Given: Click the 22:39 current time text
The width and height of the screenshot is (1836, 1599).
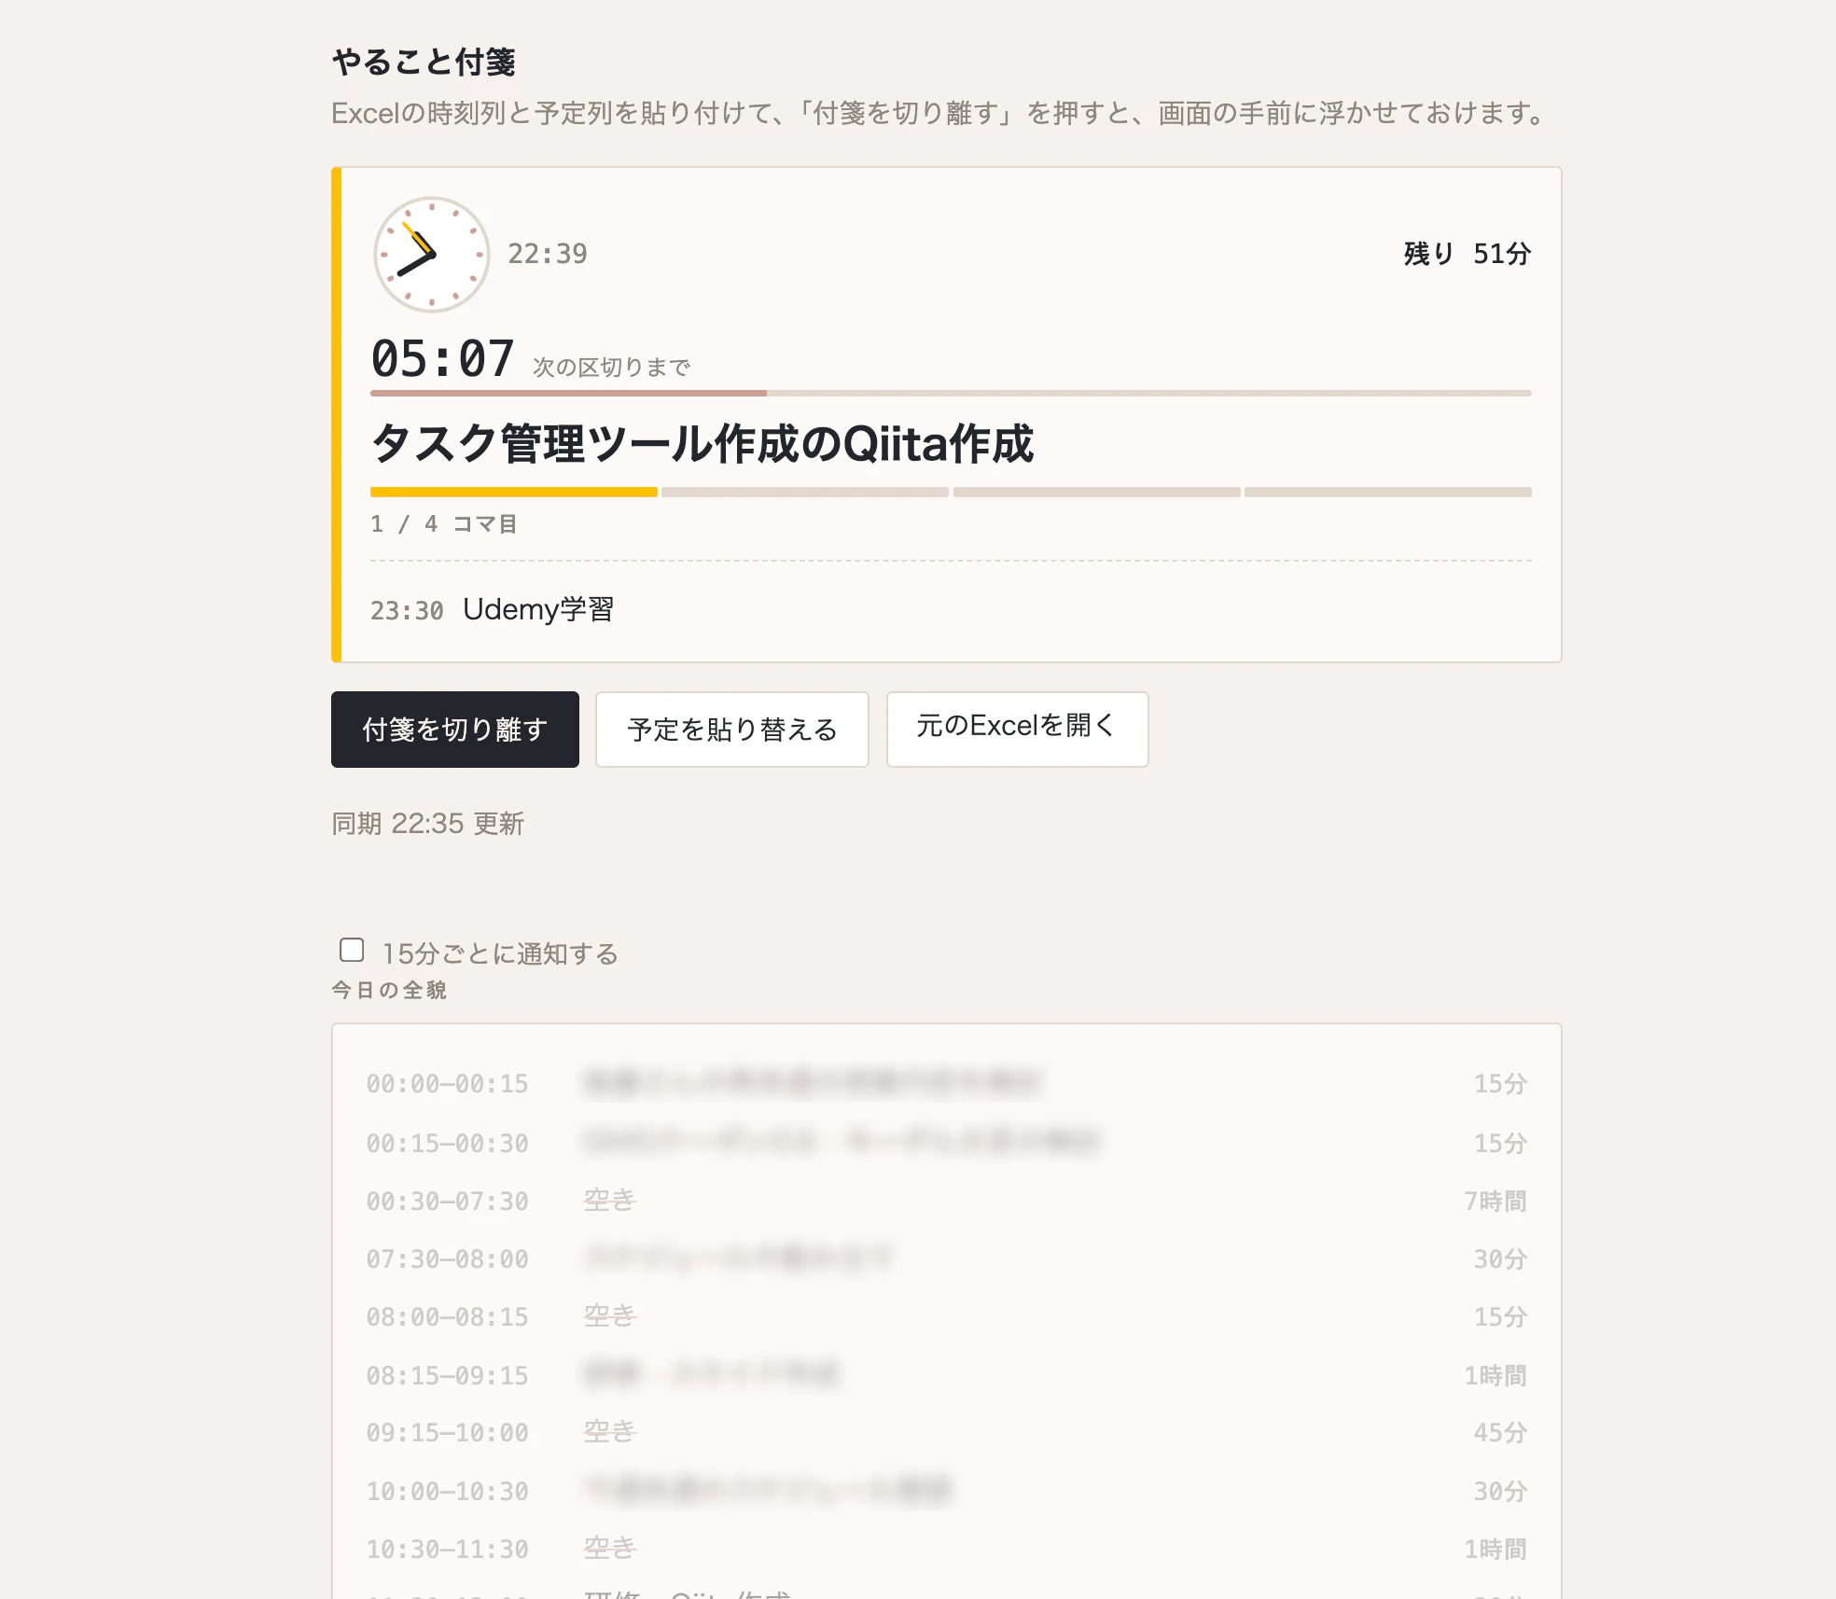Looking at the screenshot, I should point(548,254).
